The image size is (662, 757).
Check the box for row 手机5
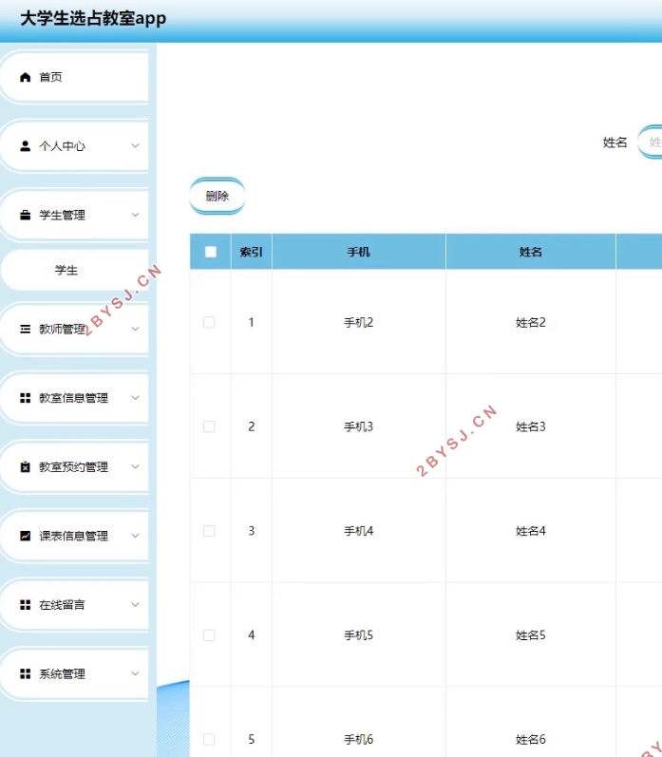pos(209,635)
